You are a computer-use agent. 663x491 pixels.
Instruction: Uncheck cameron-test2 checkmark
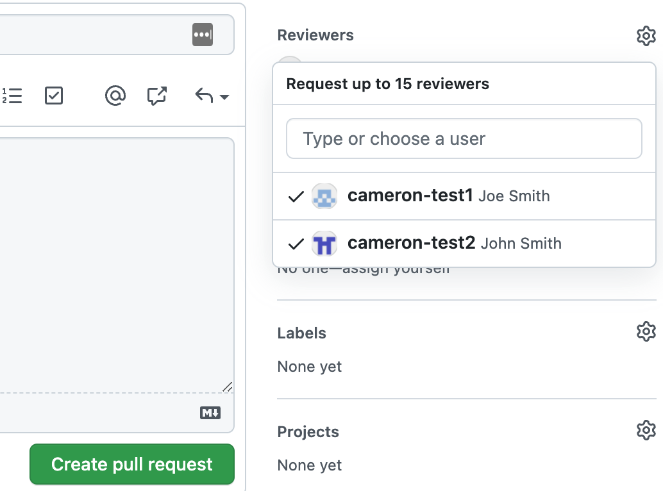point(296,244)
